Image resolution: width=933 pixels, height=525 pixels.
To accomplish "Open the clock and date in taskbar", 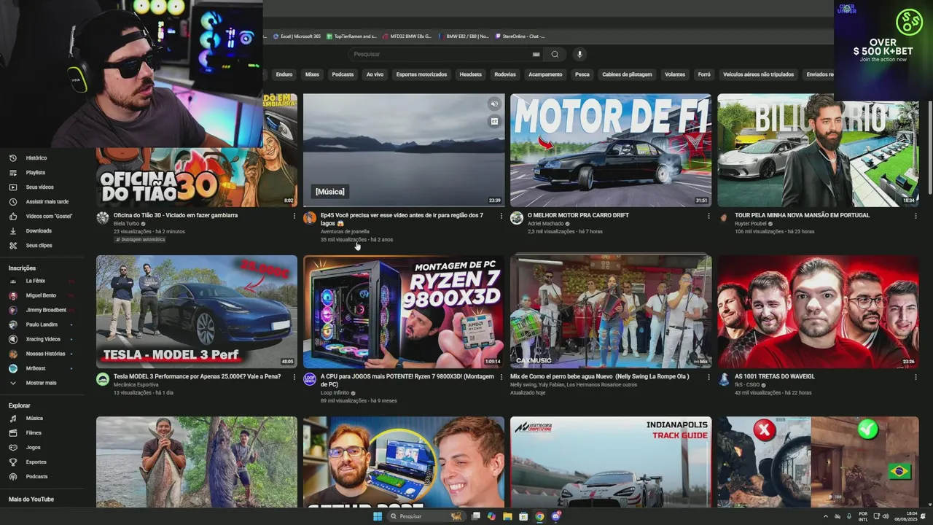I will 907,516.
